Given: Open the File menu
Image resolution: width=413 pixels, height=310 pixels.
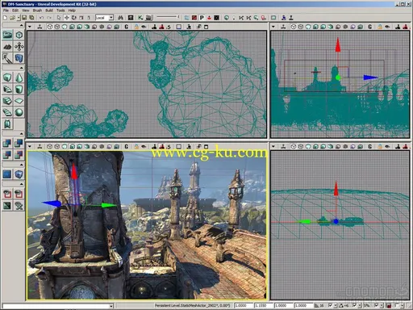Looking at the screenshot, I should tap(6, 10).
